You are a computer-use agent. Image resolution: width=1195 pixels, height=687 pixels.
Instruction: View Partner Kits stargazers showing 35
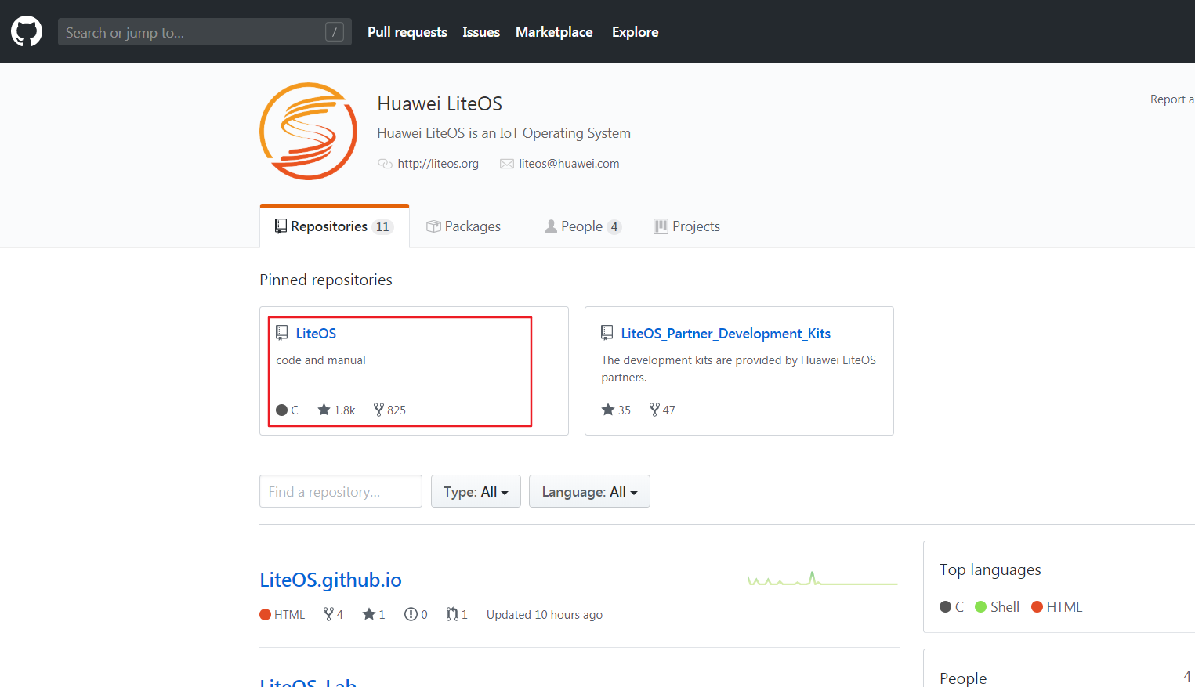coord(616,410)
